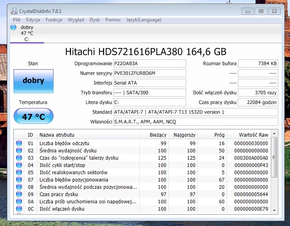Click status orb for attribute 04 row

19,165
